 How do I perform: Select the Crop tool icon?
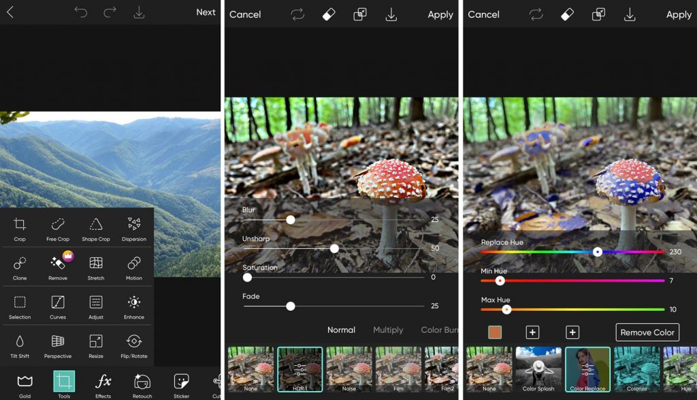point(20,225)
